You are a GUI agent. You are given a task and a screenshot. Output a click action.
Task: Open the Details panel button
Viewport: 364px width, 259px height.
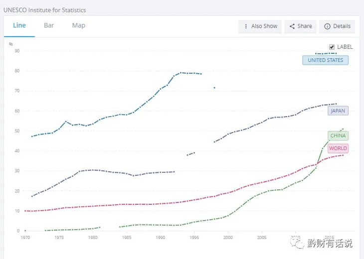[x=338, y=26]
